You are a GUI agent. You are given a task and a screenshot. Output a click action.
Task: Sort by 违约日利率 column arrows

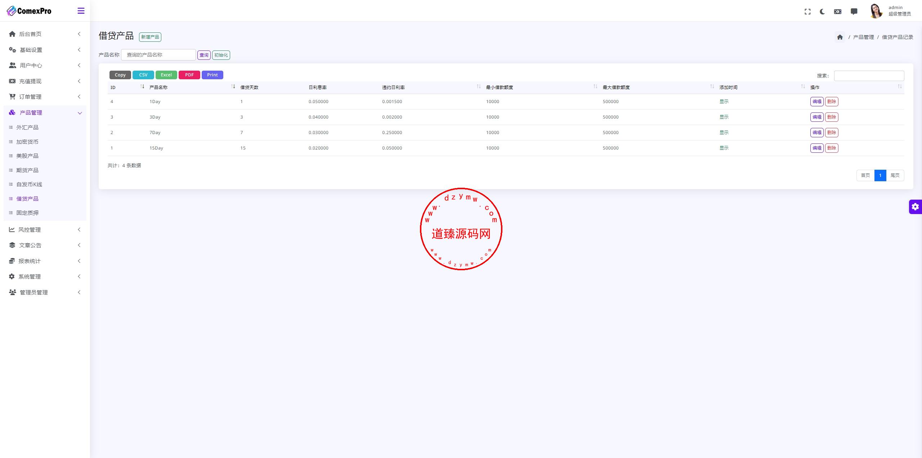click(479, 86)
